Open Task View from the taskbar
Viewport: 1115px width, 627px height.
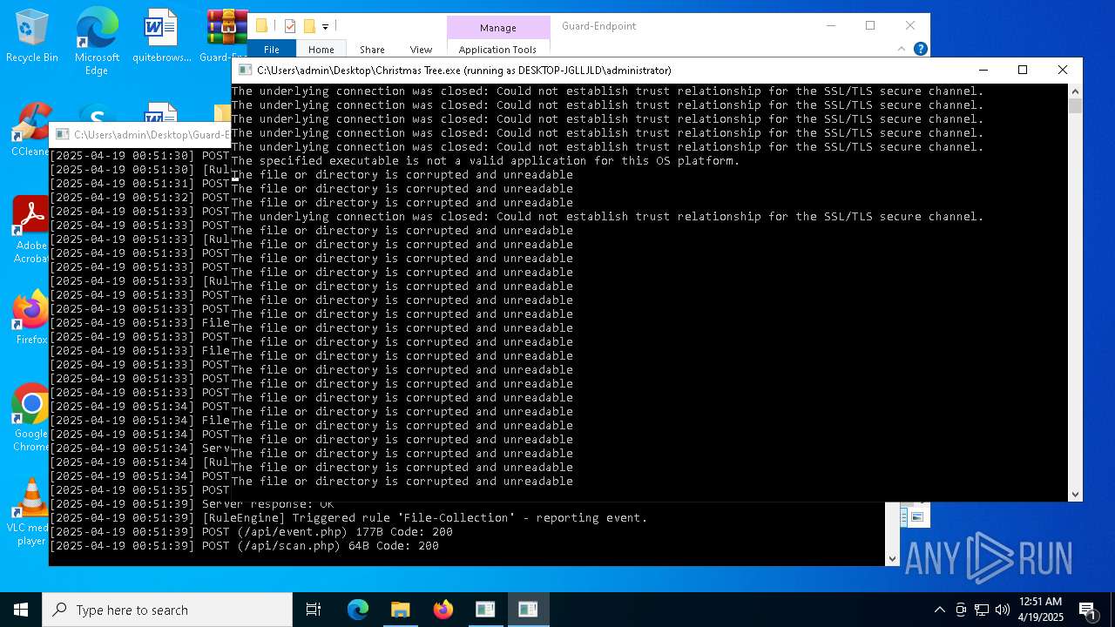(314, 610)
